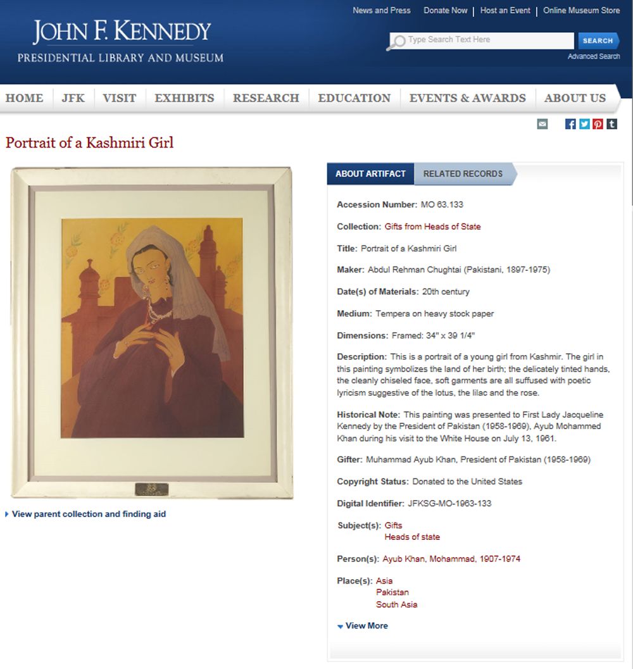Open the Exhibits menu

point(184,98)
